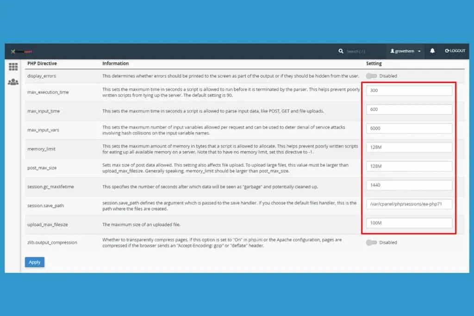Click the session.gc_maxlifetime description text
Viewport: 474px width, 316px height.
210,187
